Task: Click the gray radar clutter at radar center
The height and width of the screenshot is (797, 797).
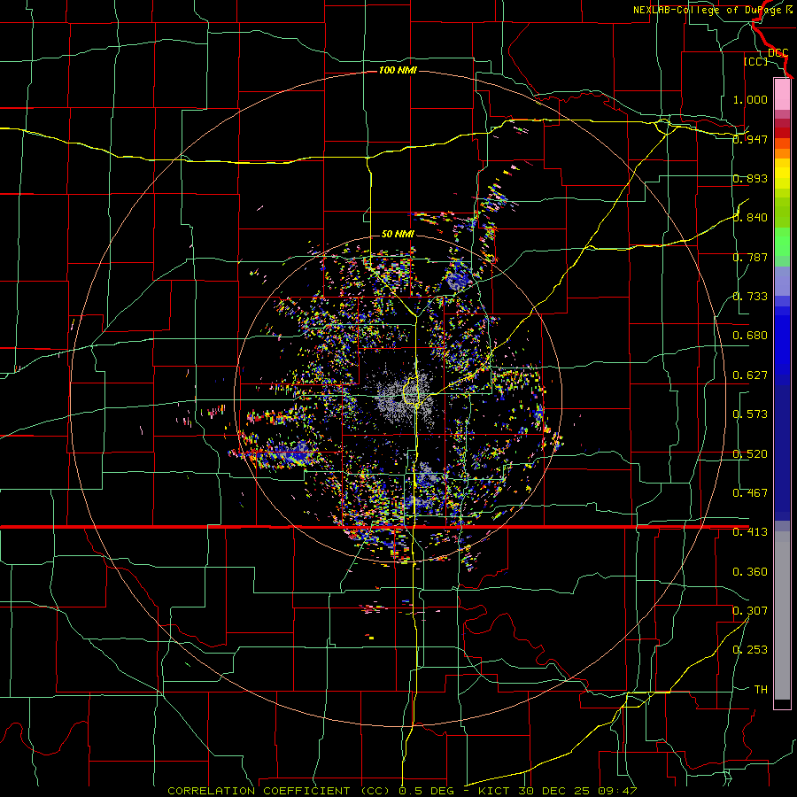Action: [405, 398]
